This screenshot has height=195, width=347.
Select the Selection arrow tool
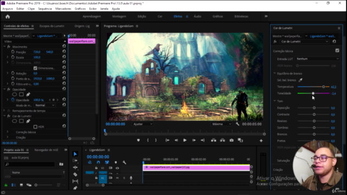[x=75, y=154]
